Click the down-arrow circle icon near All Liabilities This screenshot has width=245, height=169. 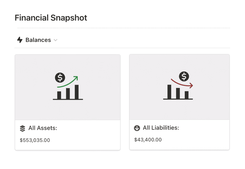(x=137, y=128)
